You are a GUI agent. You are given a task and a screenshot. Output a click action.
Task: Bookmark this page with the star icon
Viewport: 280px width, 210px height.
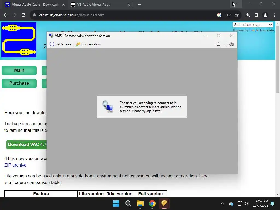[237, 15]
